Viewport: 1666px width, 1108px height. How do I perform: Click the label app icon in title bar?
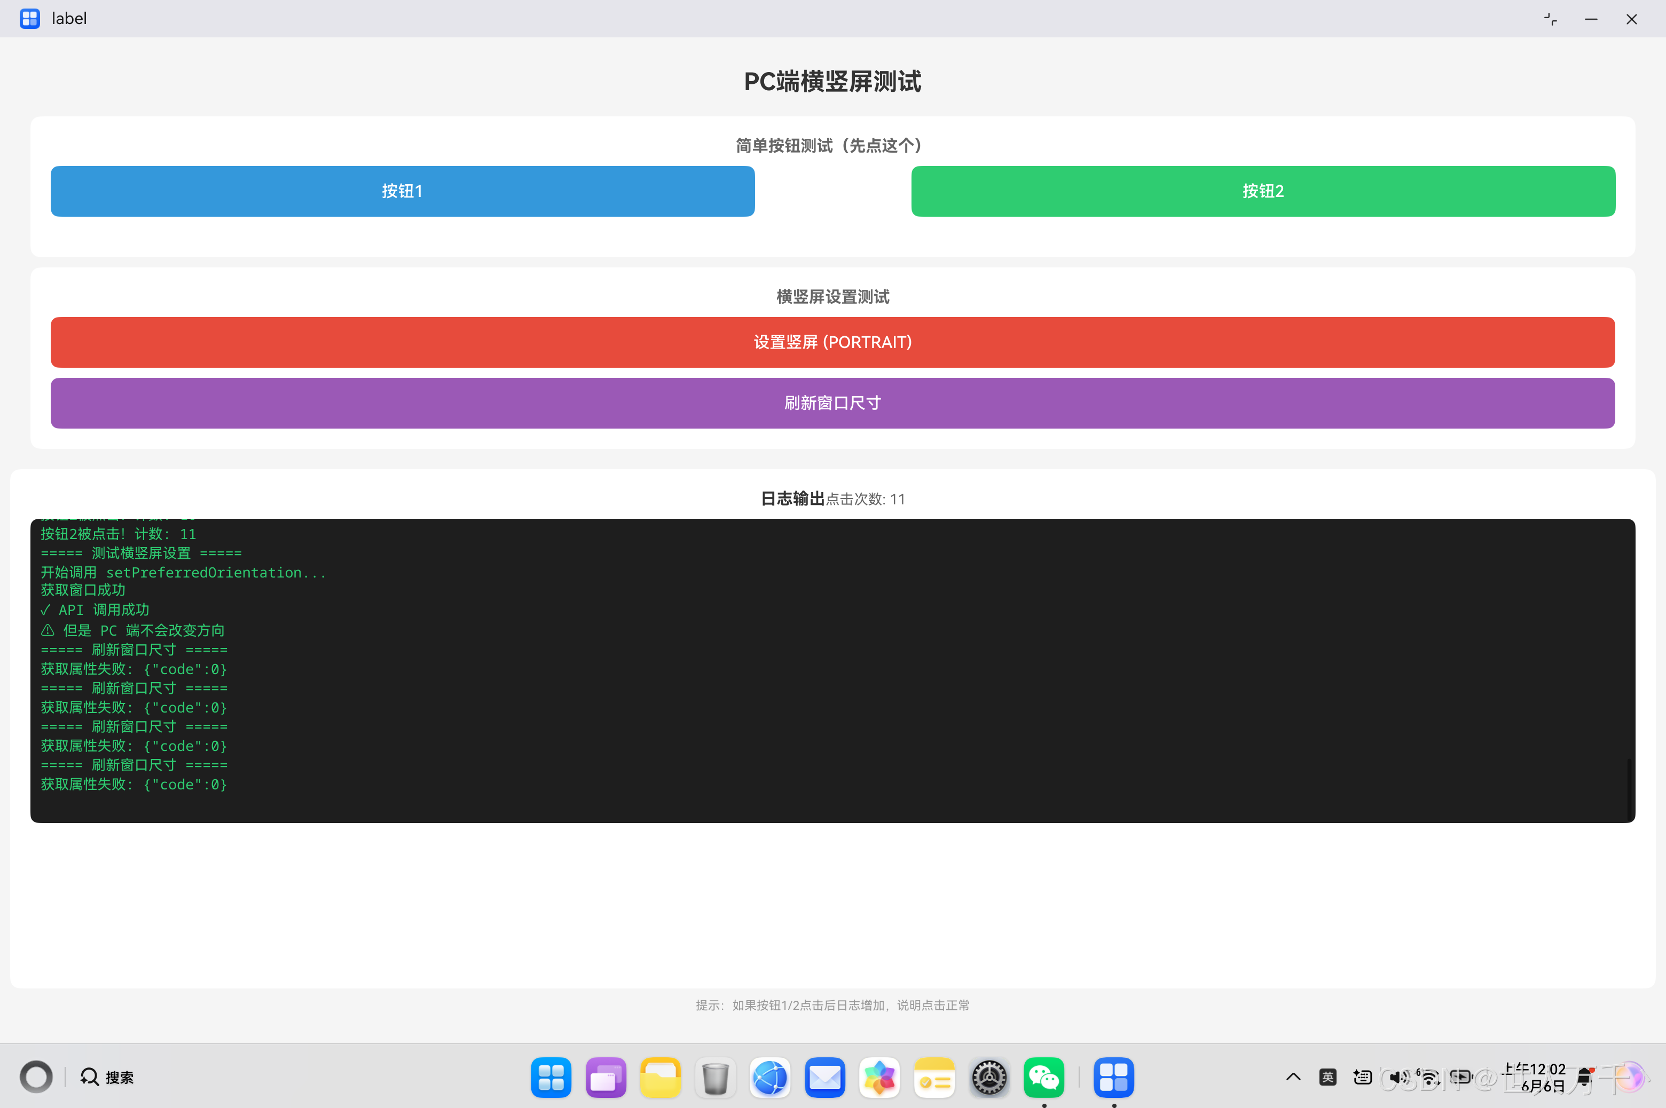tap(30, 18)
